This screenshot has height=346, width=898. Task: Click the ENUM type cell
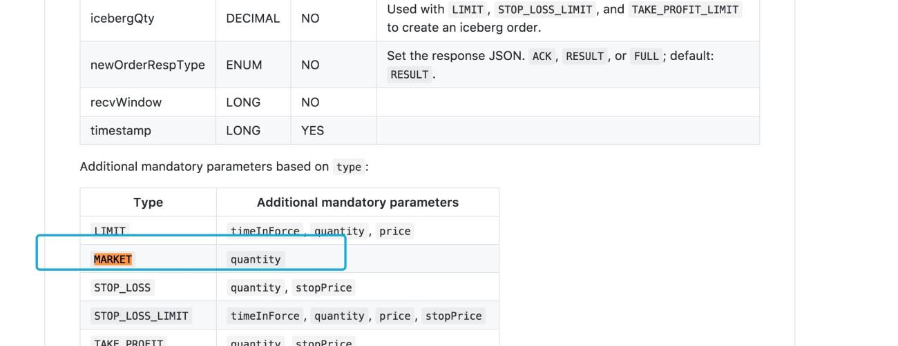[x=253, y=65]
